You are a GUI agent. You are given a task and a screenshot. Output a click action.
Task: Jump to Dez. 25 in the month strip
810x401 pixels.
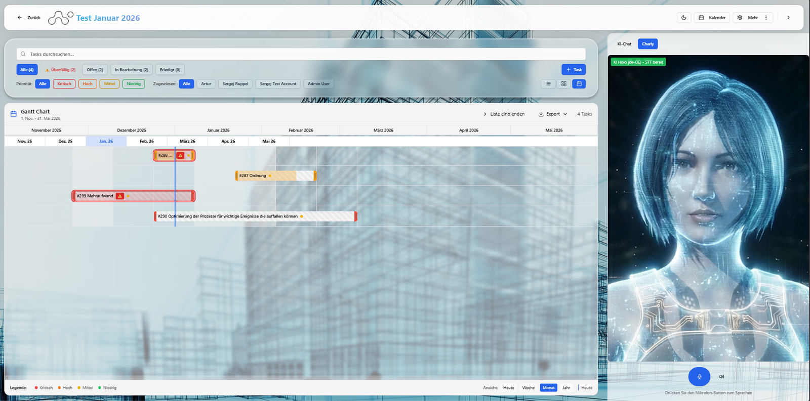pos(65,141)
